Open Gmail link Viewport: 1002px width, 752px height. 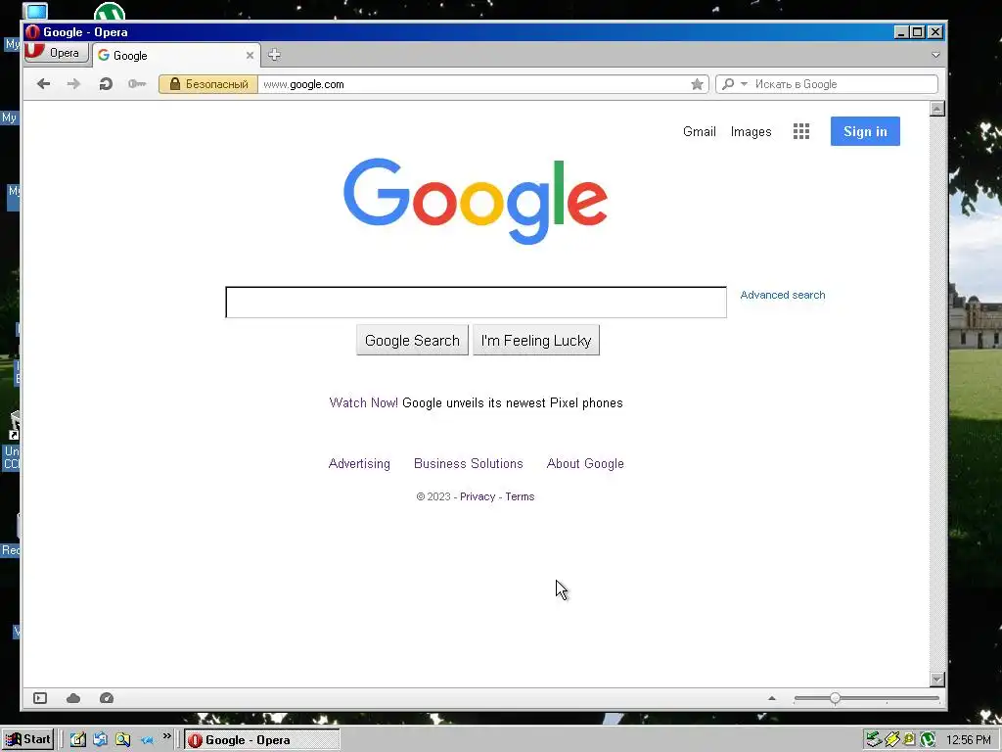pos(699,131)
